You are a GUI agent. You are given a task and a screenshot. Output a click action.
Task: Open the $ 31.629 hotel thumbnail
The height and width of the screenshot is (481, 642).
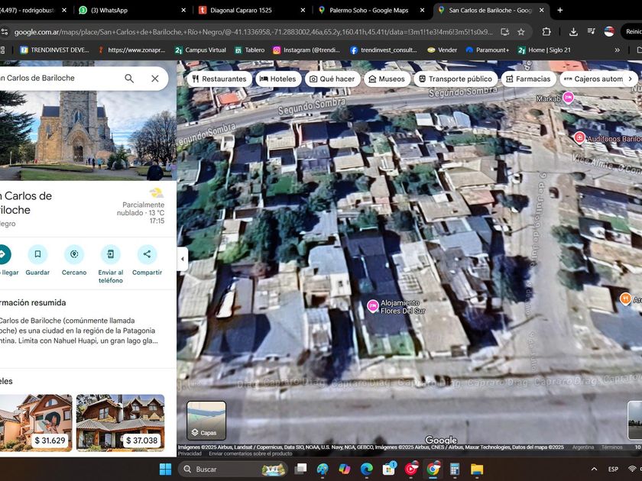[x=36, y=422]
